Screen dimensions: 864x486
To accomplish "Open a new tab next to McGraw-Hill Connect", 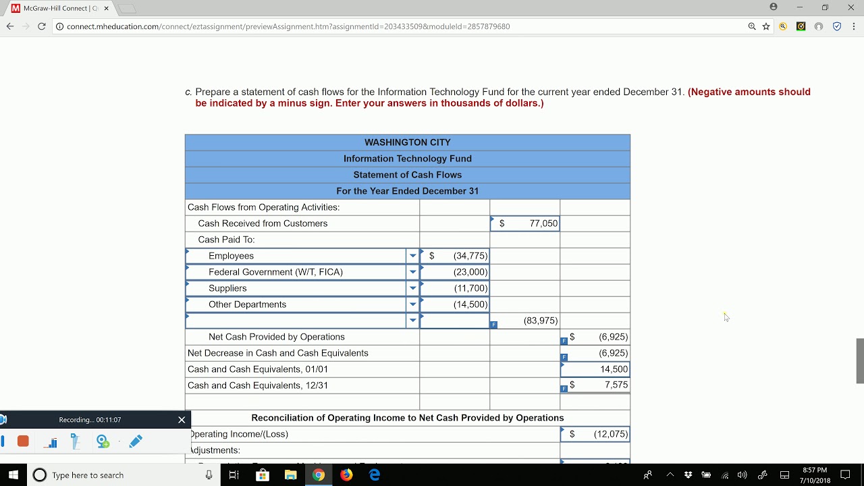I will point(128,8).
